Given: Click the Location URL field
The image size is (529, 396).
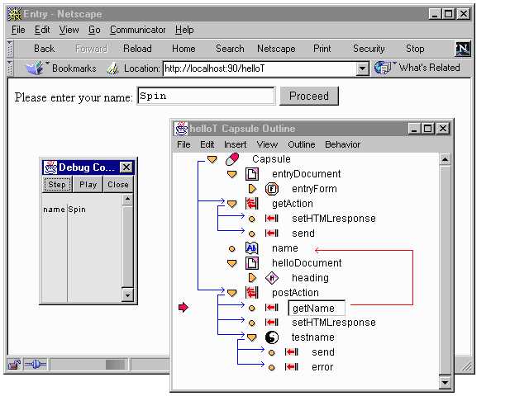Looking at the screenshot, I should [x=260, y=68].
